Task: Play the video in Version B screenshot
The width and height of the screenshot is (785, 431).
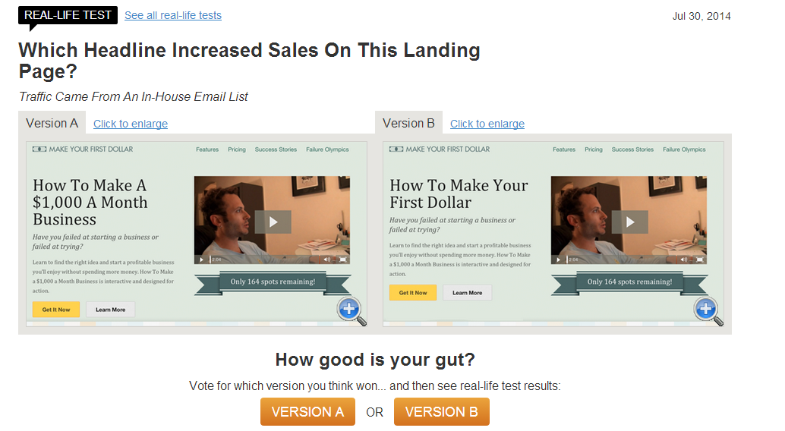Action: coord(630,222)
